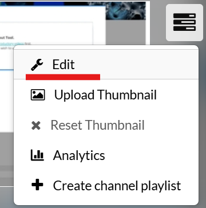Select the Upload Thumbnail text entry
The height and width of the screenshot is (208, 206).
[x=105, y=95]
